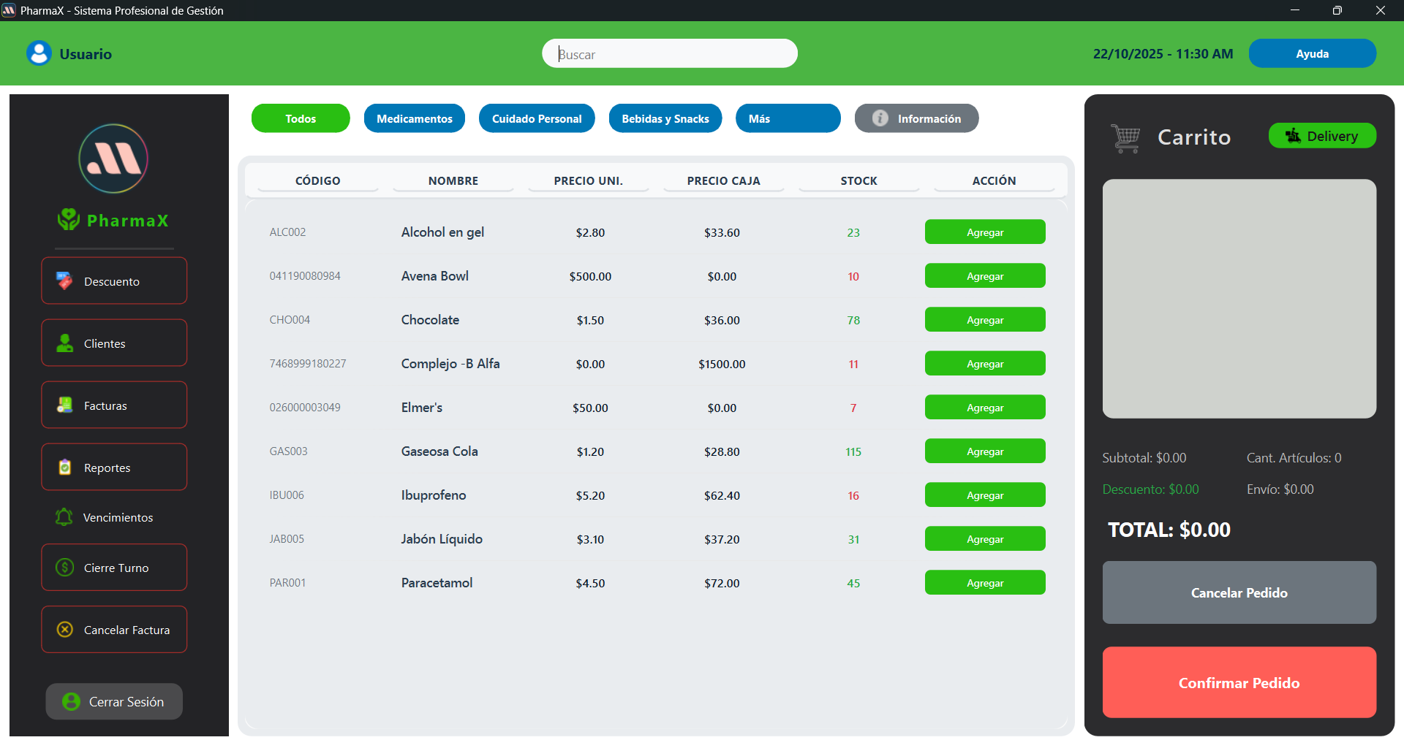Click the Vencimientos bell icon
1404x740 pixels.
[64, 517]
